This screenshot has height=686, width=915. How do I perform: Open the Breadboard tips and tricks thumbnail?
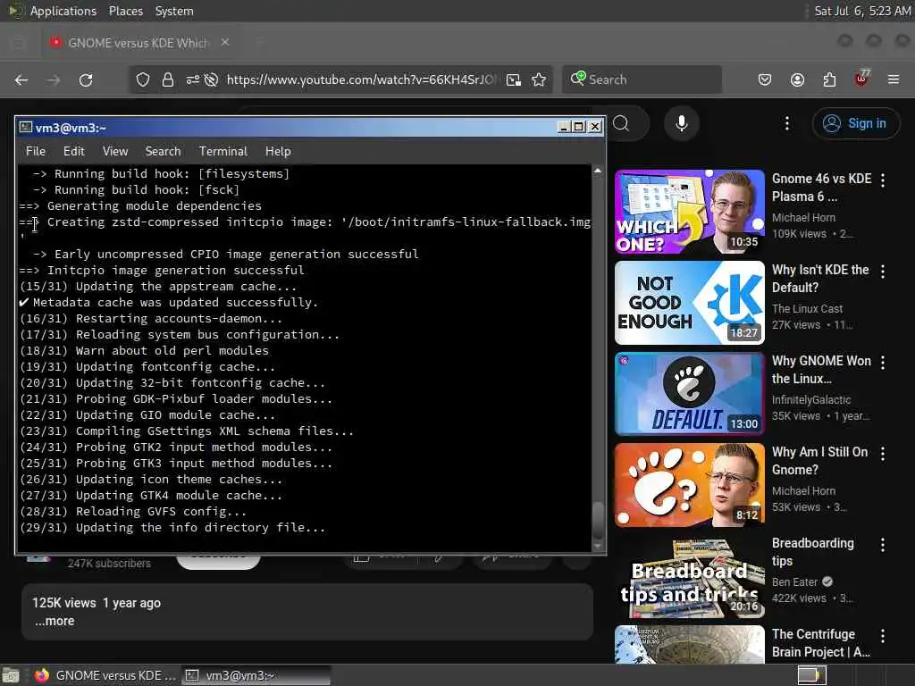tap(690, 576)
